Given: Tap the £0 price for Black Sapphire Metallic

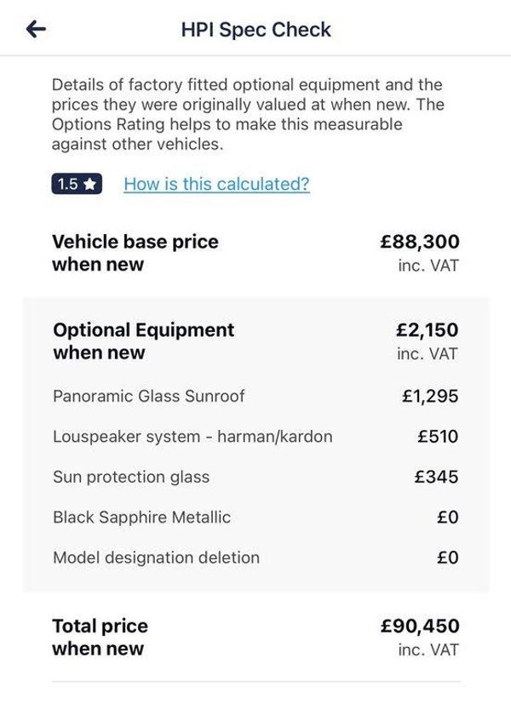Looking at the screenshot, I should (447, 517).
